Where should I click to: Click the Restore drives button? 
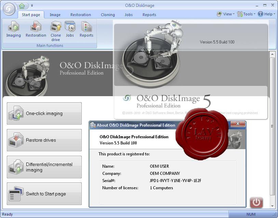click(x=44, y=140)
